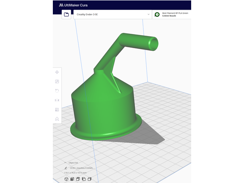Switch to 3D perspective view cube icon
This screenshot has width=244, height=183.
pyautogui.click(x=66, y=179)
